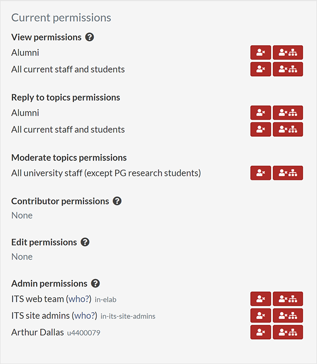
Task: Remove All current staff from View permissions
Action: pos(261,69)
